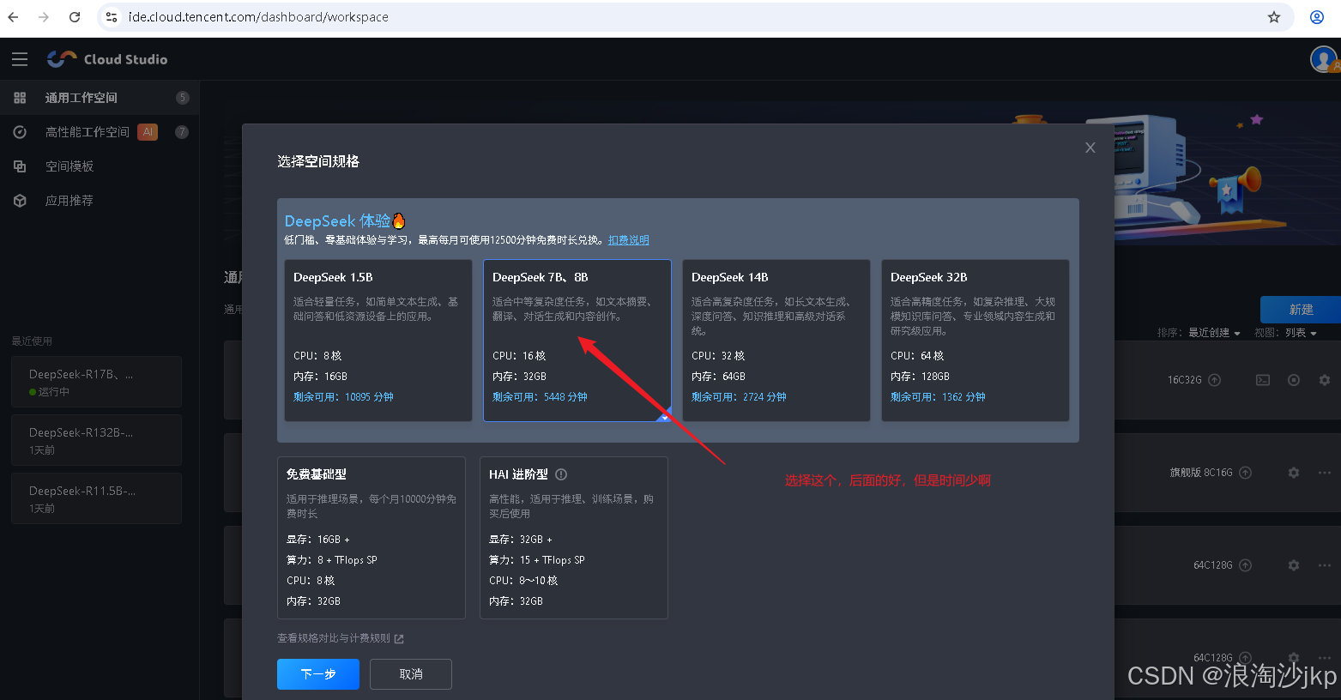Open terminal icon for the 16C32G workspace
This screenshot has height=700, width=1341.
pyautogui.click(x=1263, y=380)
